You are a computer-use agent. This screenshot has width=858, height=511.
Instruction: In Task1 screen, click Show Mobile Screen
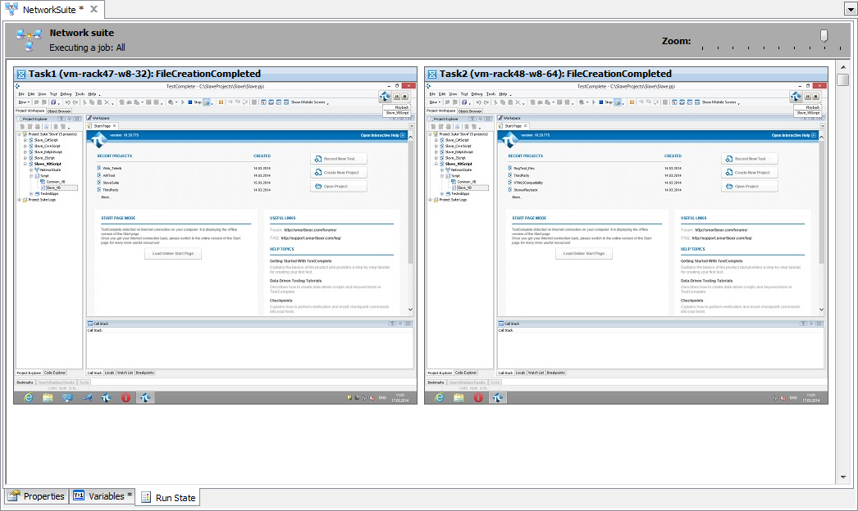click(x=308, y=102)
